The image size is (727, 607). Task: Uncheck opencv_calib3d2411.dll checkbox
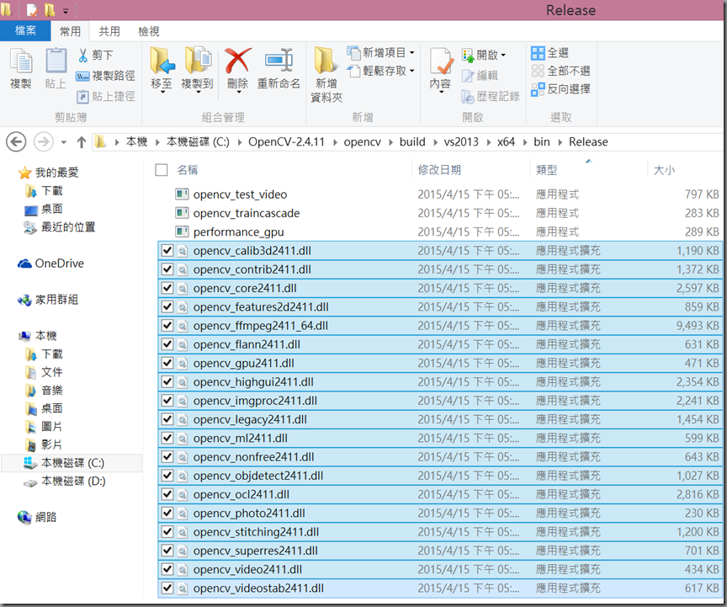[x=167, y=251]
